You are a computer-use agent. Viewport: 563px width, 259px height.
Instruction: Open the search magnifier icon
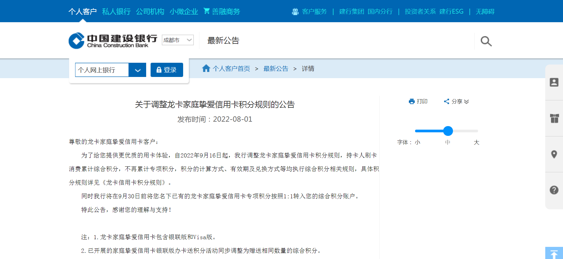(x=486, y=41)
